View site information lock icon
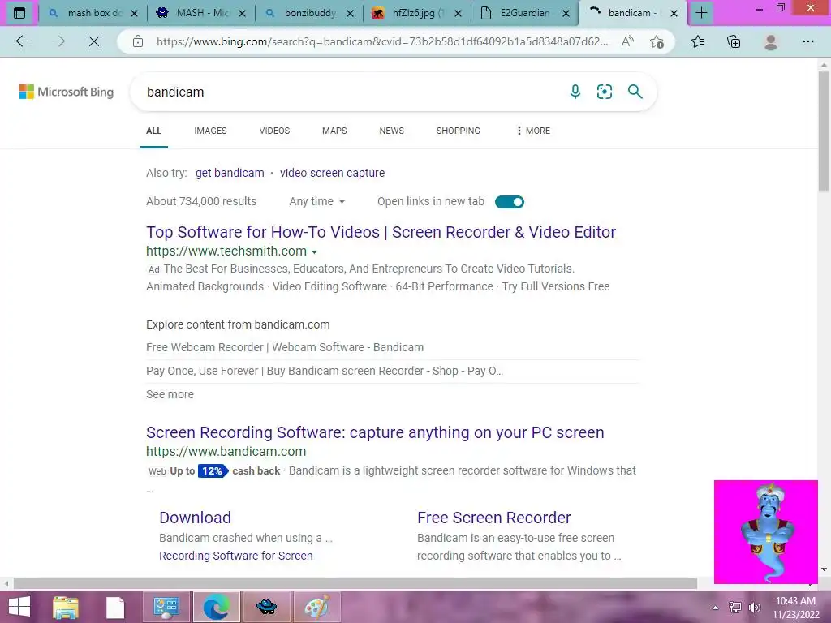 coord(138,41)
